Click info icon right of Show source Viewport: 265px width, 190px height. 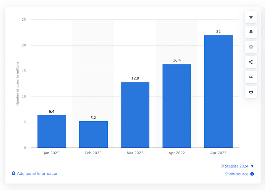pyautogui.click(x=252, y=174)
